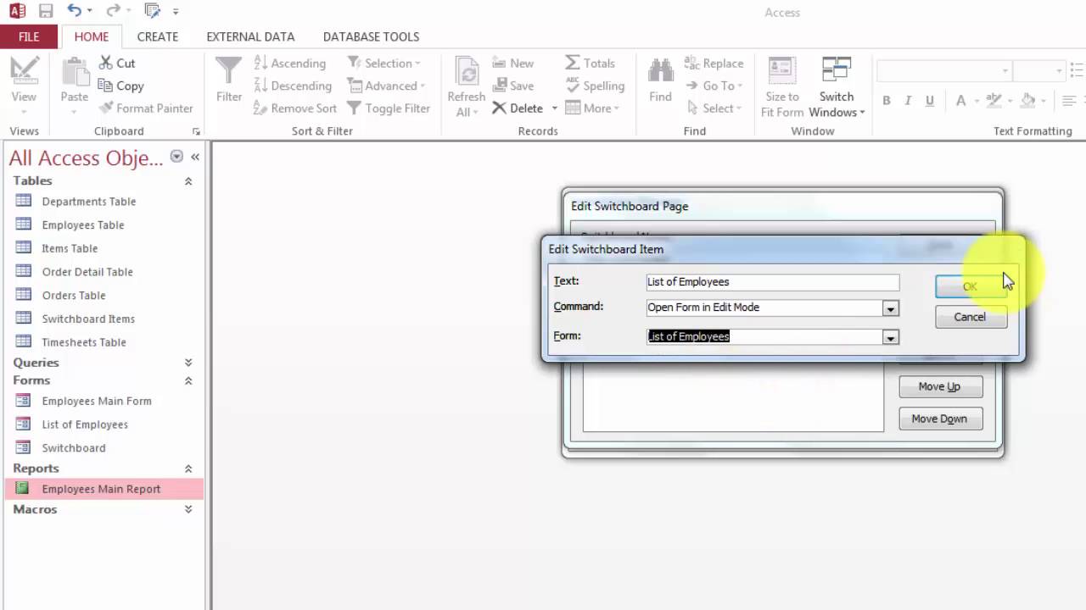Click New record button
Screen dimensions: 1086x610
pos(512,63)
